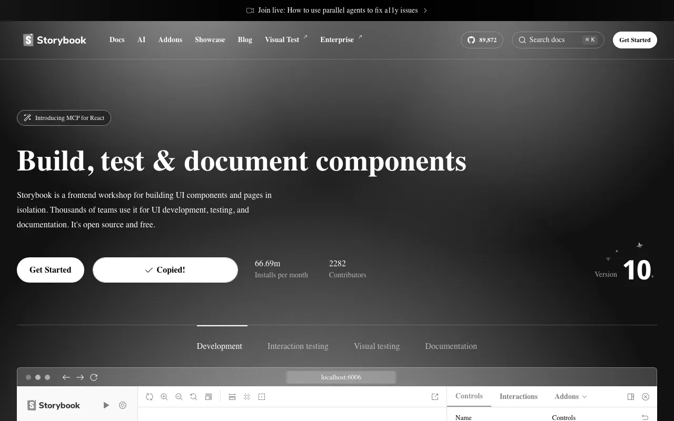Viewport: 674px width, 421px height.
Task: Open the Enterprise external link
Action: tap(341, 39)
